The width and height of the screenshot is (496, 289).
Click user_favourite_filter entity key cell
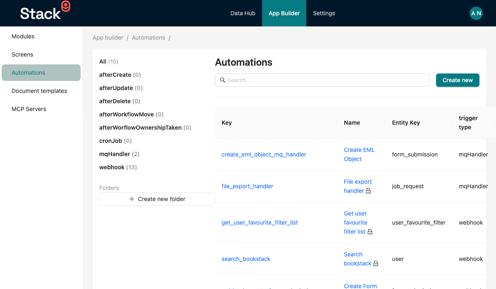tap(419, 223)
